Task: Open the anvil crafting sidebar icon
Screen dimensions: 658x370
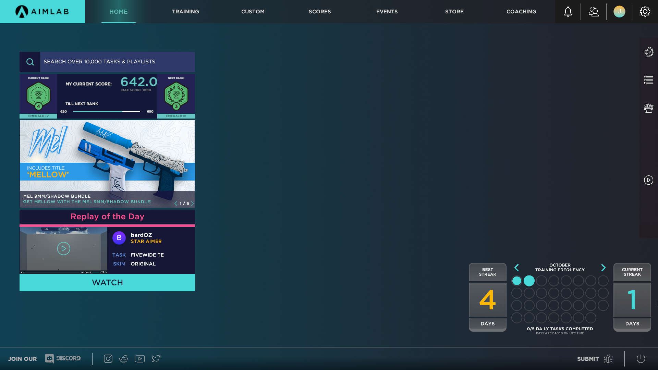Action: [x=648, y=108]
